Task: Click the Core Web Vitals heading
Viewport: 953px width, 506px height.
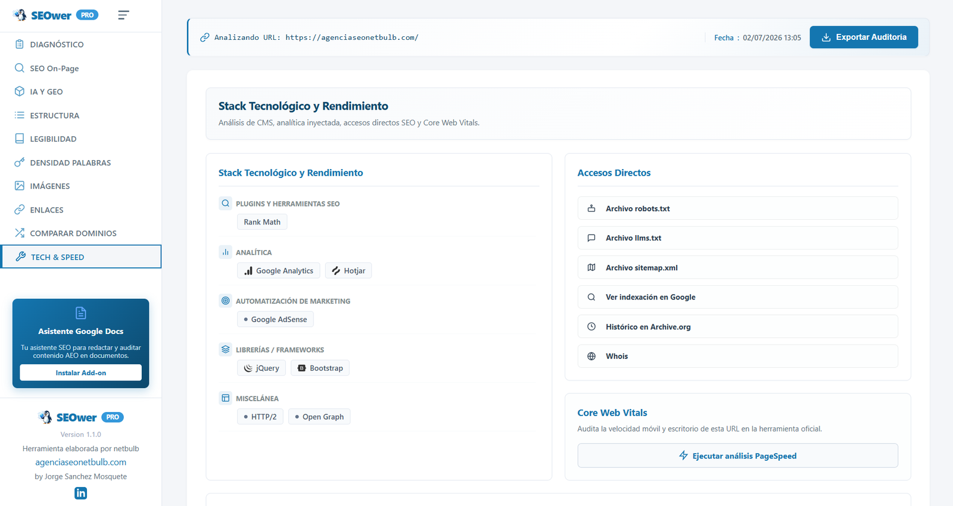Action: 612,413
